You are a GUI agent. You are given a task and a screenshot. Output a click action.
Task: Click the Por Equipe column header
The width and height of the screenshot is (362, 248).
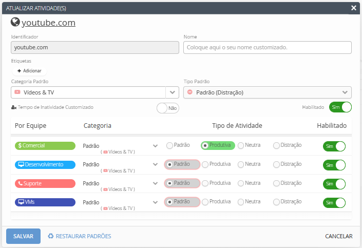(x=30, y=126)
